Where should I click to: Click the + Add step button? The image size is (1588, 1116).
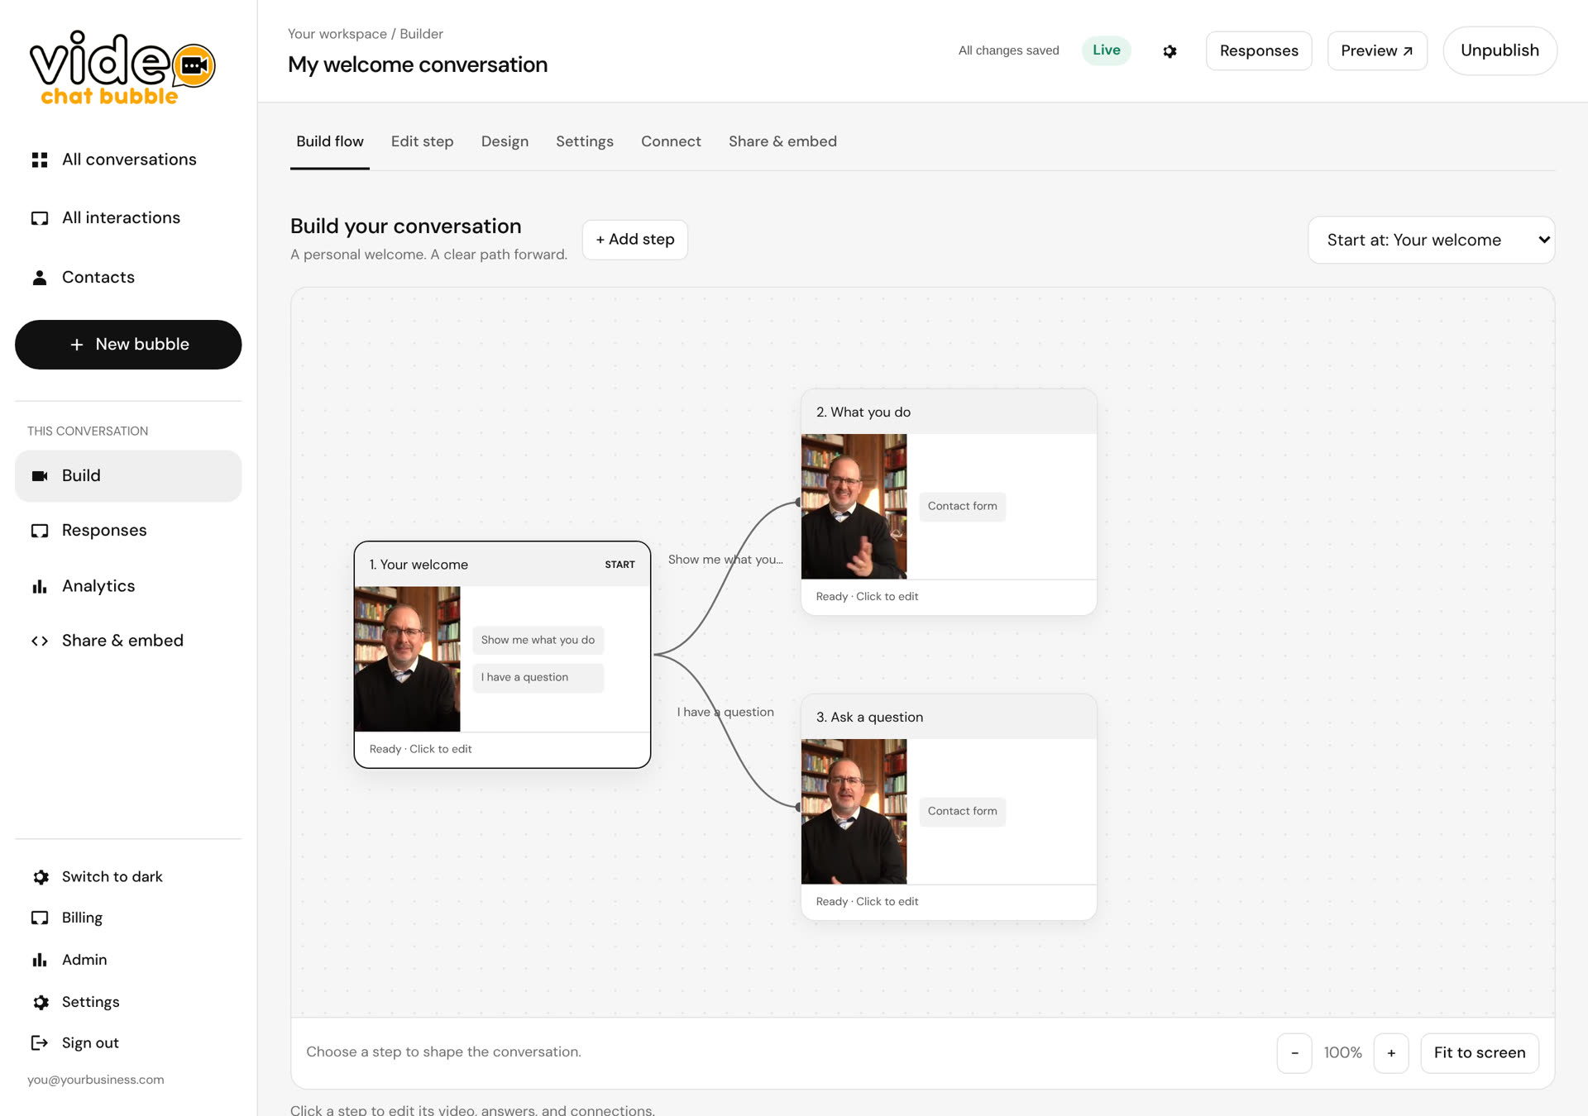tap(635, 240)
